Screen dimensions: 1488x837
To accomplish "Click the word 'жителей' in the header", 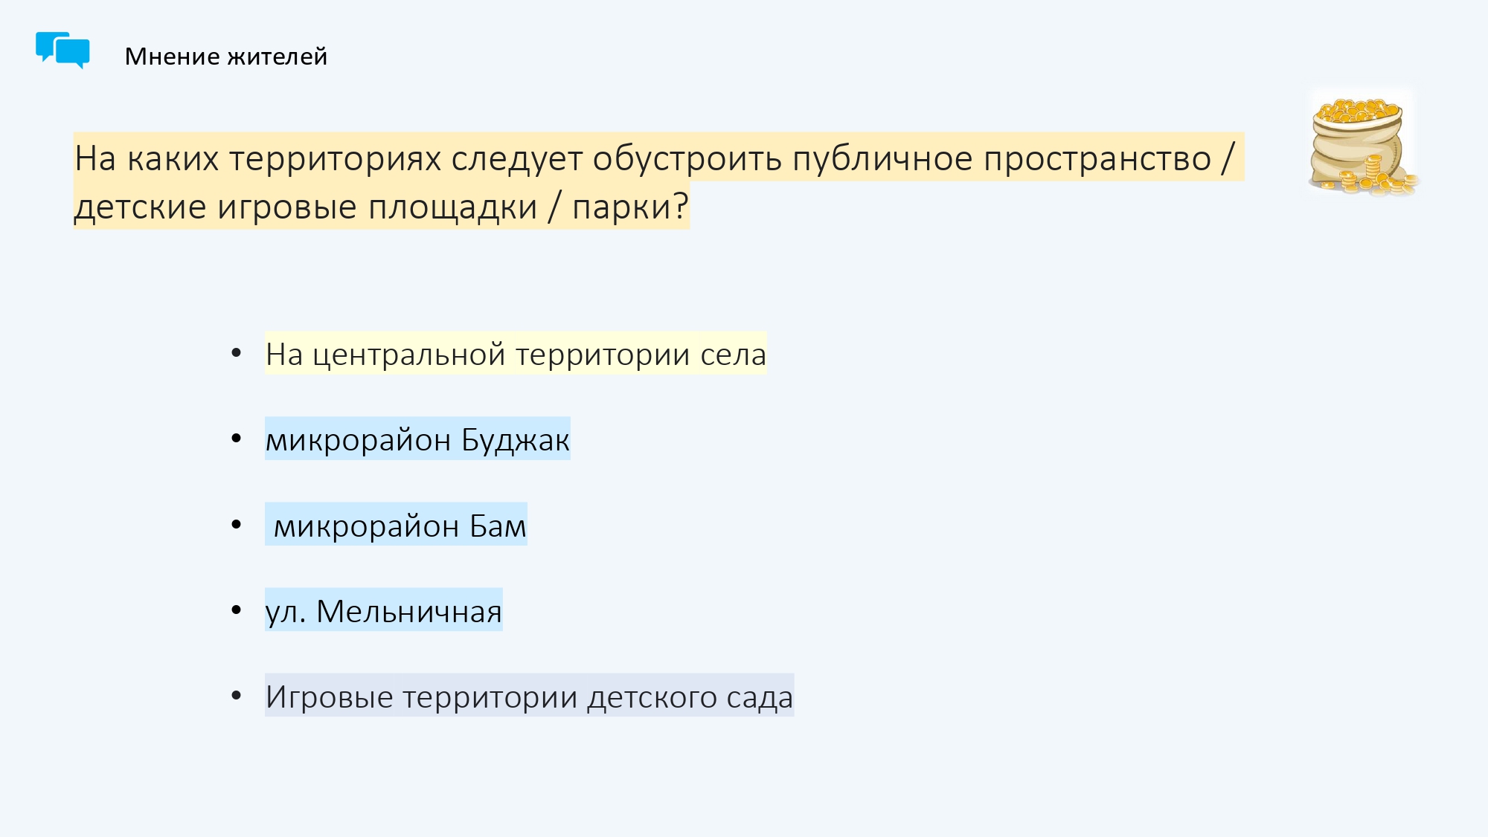I will coord(278,56).
